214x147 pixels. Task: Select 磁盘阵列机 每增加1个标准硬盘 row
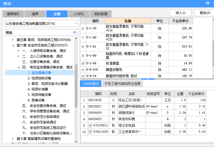pos(136,56)
